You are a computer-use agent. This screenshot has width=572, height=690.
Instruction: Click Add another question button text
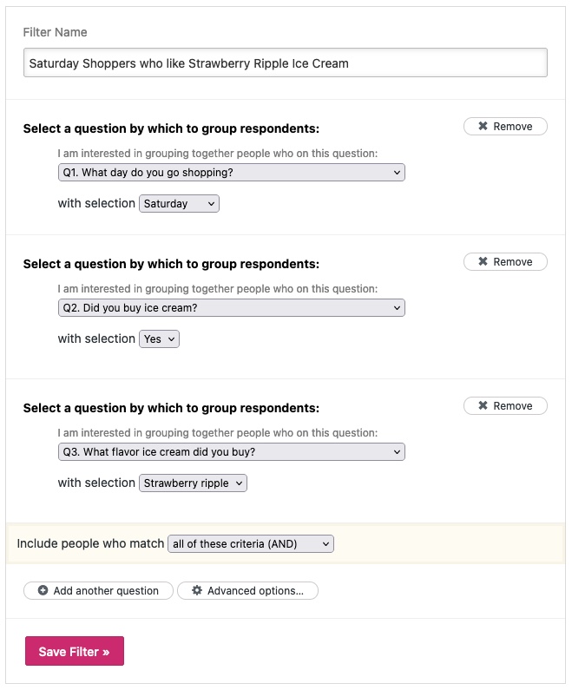coord(106,591)
